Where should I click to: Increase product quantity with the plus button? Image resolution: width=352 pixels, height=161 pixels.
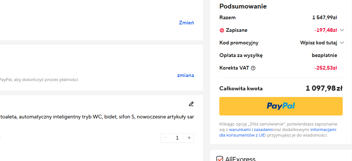(x=189, y=138)
